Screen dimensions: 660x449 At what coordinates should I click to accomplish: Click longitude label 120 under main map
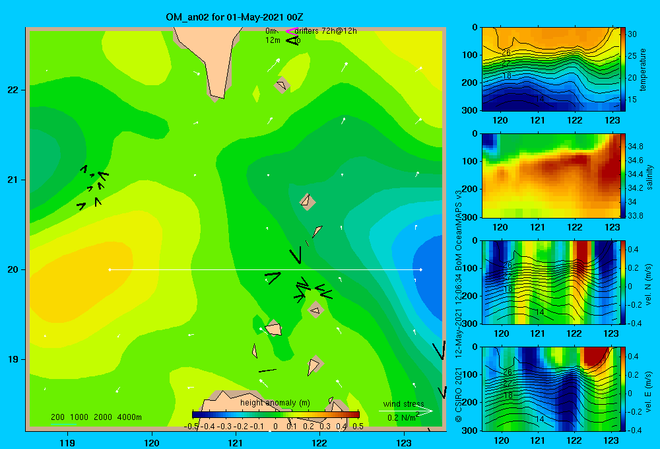152,442
